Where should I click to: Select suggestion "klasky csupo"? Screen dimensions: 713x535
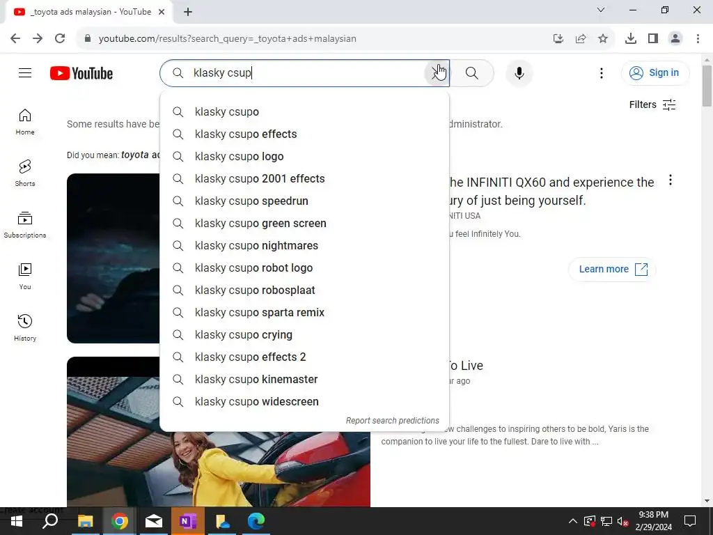pyautogui.click(x=304, y=112)
